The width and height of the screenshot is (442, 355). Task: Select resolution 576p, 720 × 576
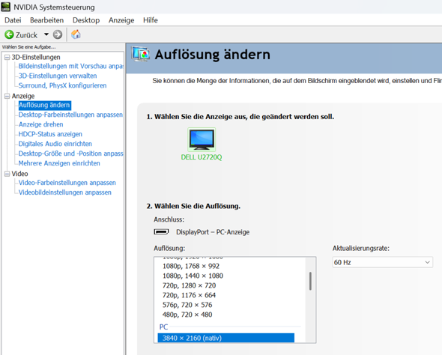click(x=187, y=305)
